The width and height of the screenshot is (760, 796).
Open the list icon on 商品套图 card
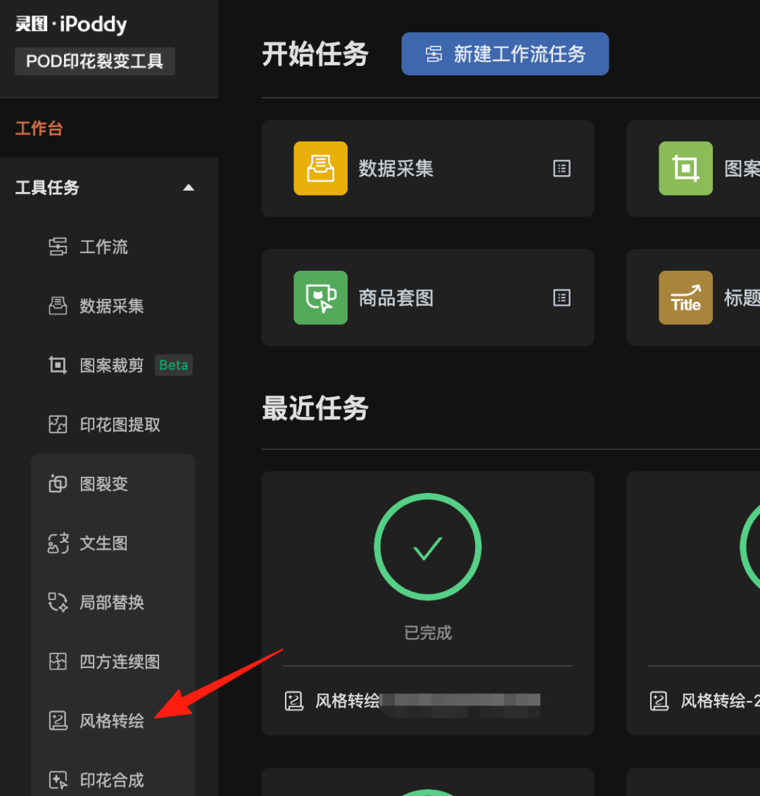562,297
